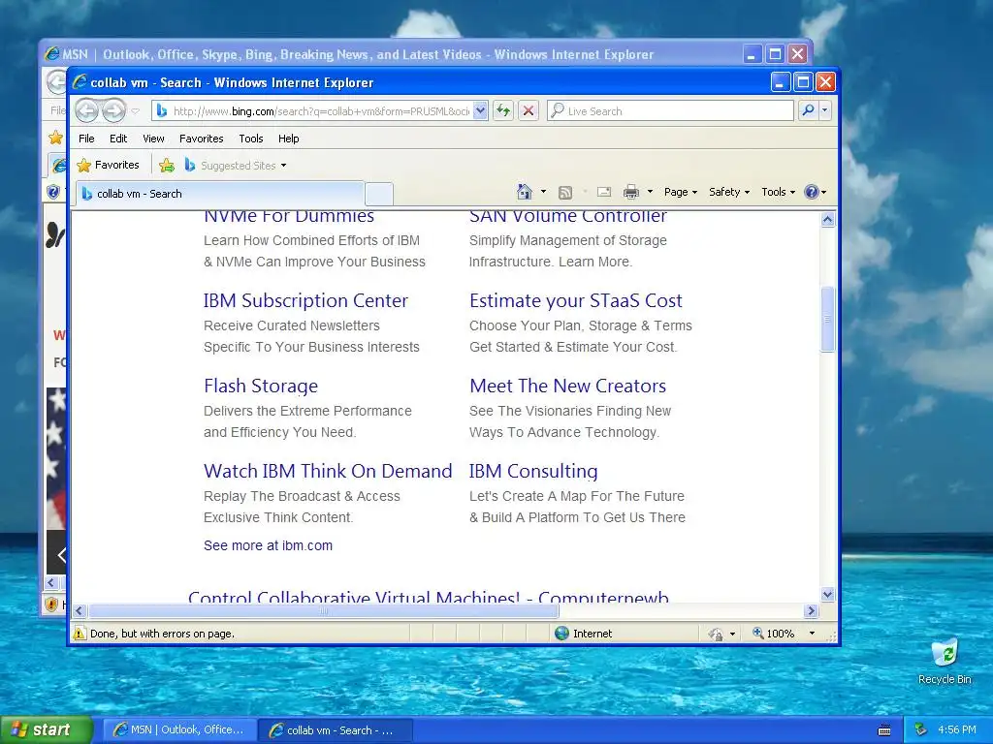
Task: Open the File menu
Action: click(x=86, y=139)
